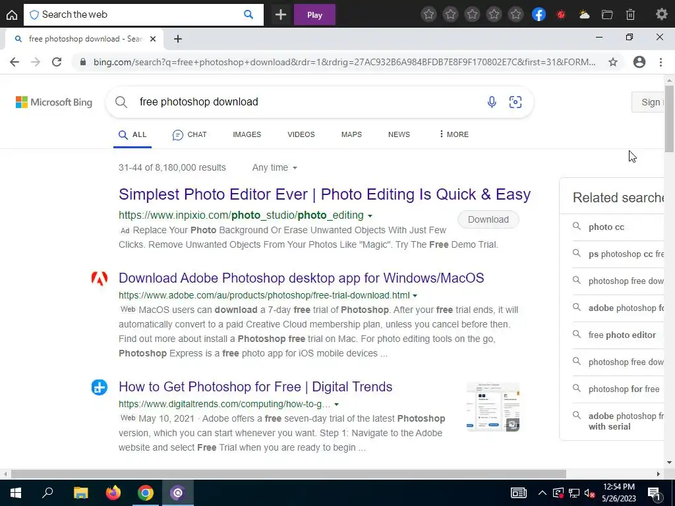Reload the page with the refresh icon

57,62
